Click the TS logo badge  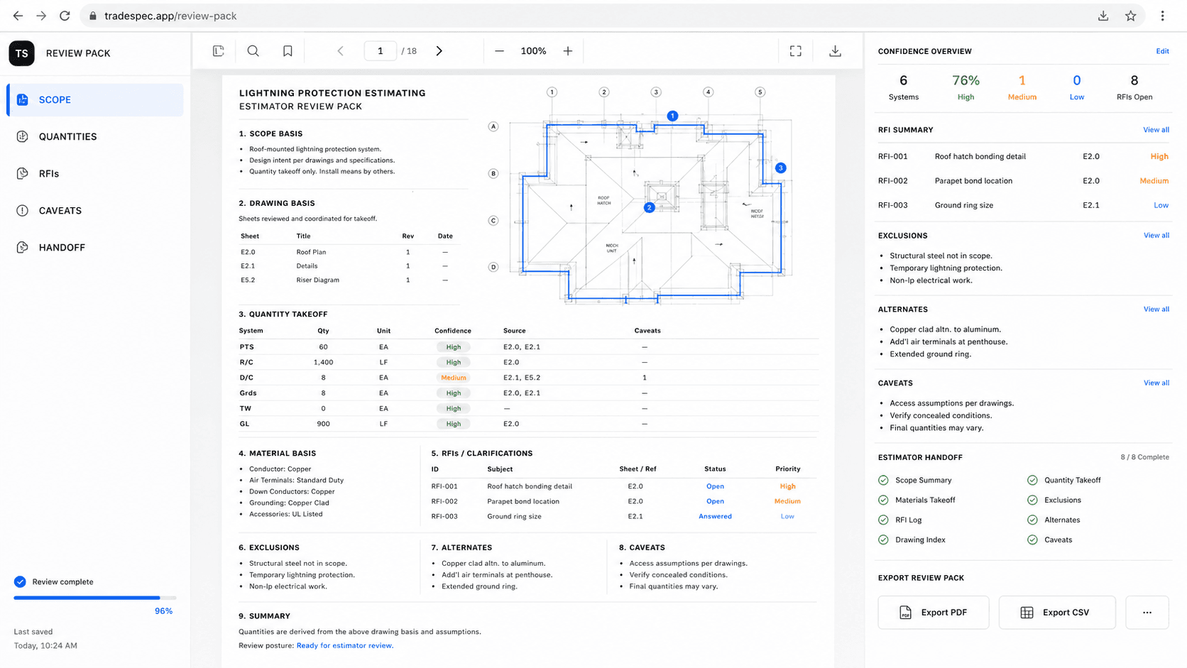[22, 53]
